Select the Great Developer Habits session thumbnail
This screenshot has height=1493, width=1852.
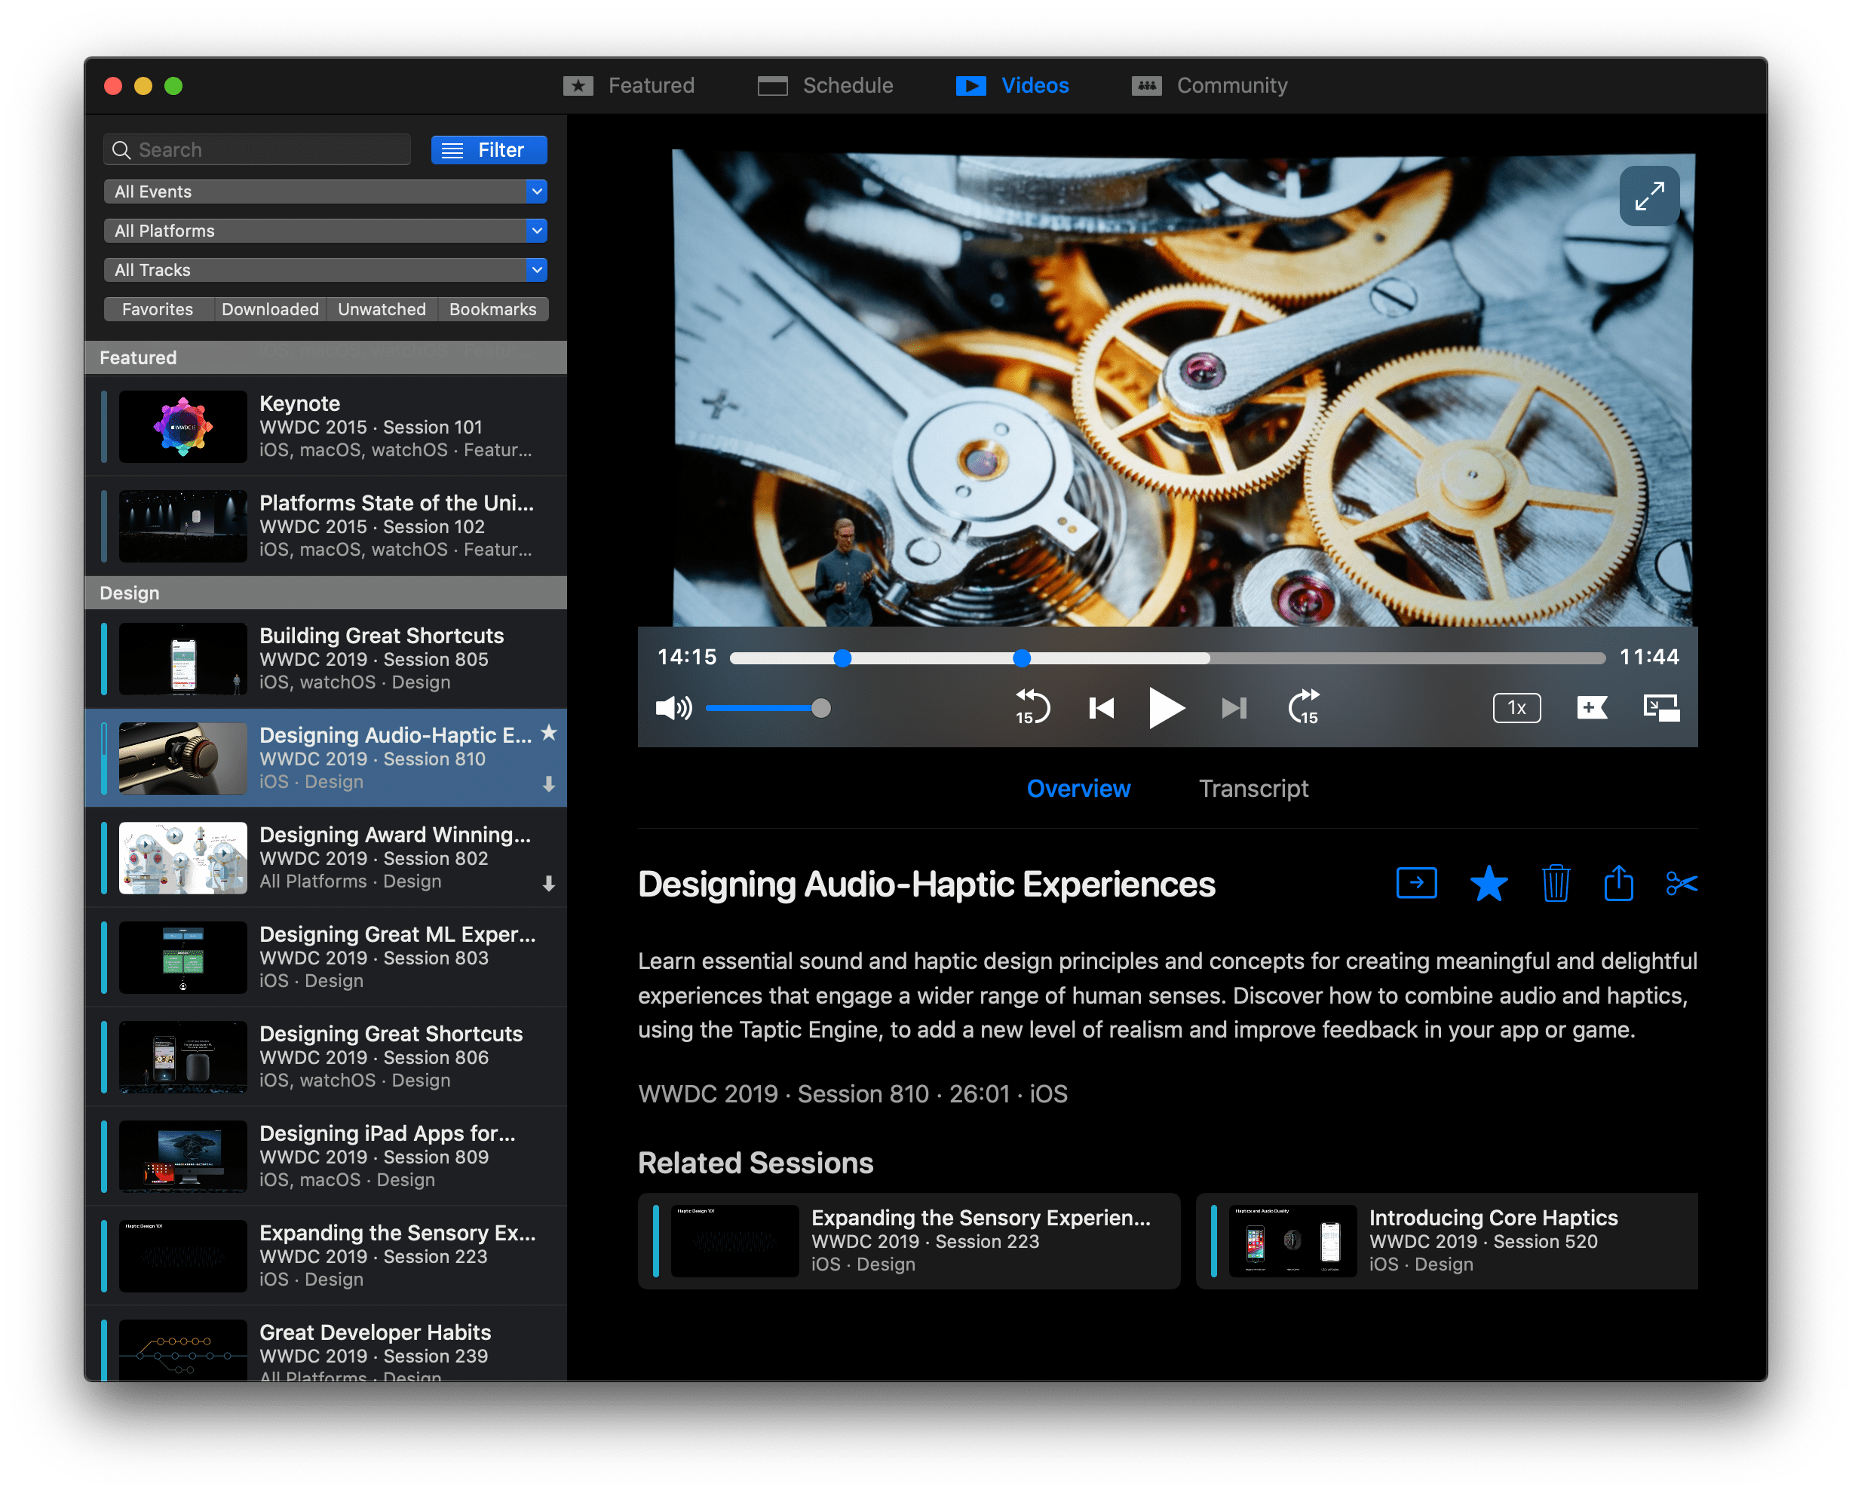(182, 1352)
